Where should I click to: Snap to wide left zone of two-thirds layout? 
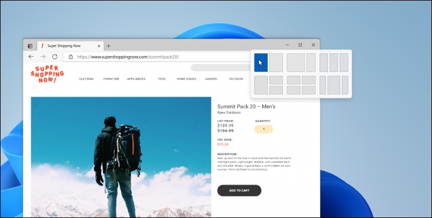point(296,62)
